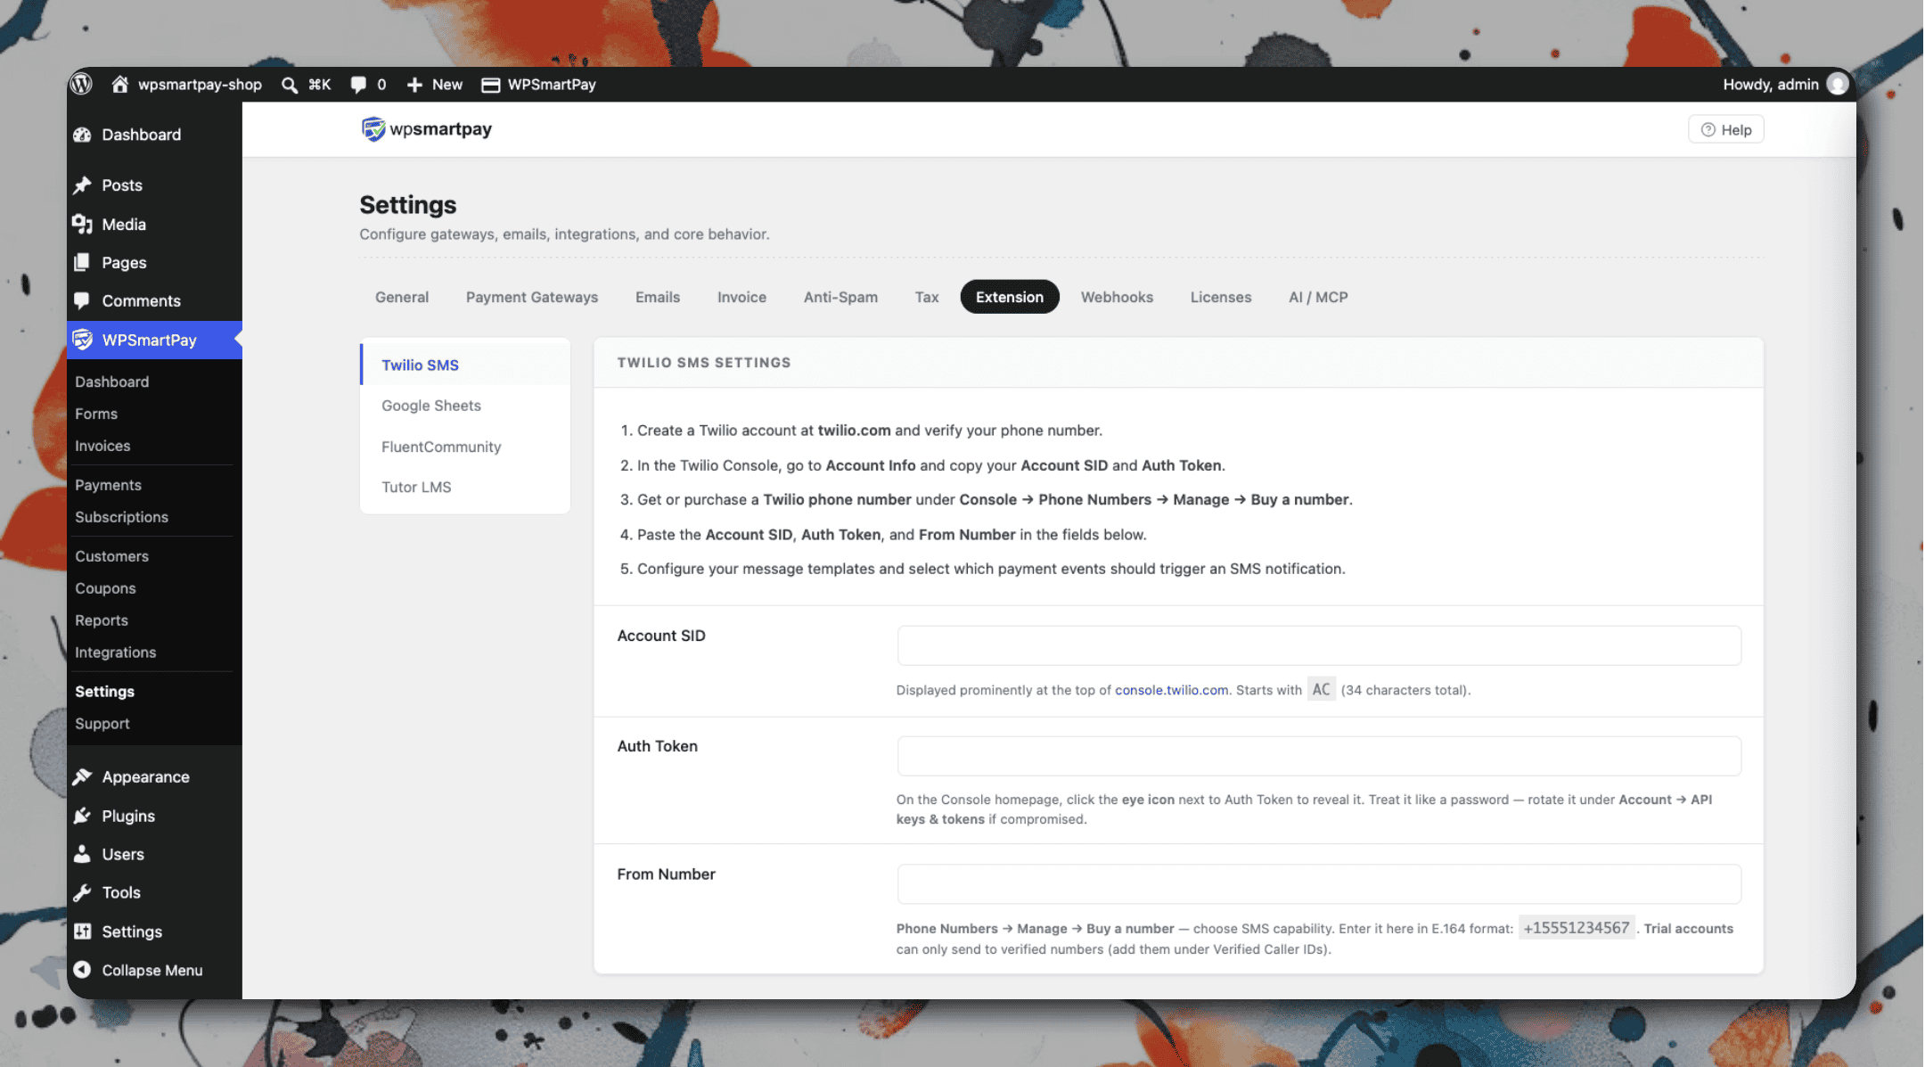Click the Twilio SMS Settings heading
The height and width of the screenshot is (1067, 1925).
[704, 363]
